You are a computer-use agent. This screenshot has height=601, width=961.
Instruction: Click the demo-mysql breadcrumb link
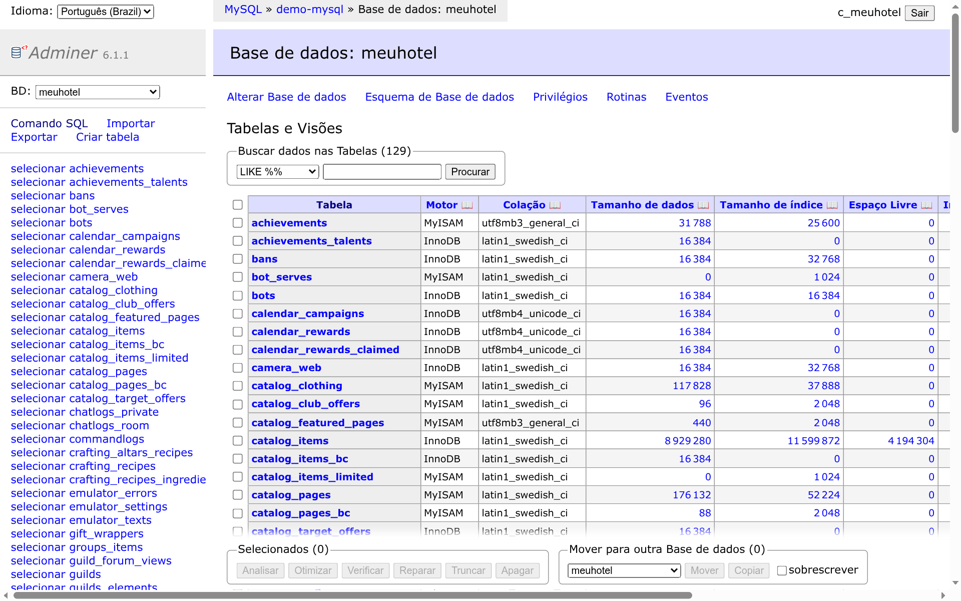[x=310, y=10]
